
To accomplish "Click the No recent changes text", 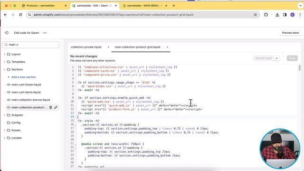I will click(x=84, y=56).
